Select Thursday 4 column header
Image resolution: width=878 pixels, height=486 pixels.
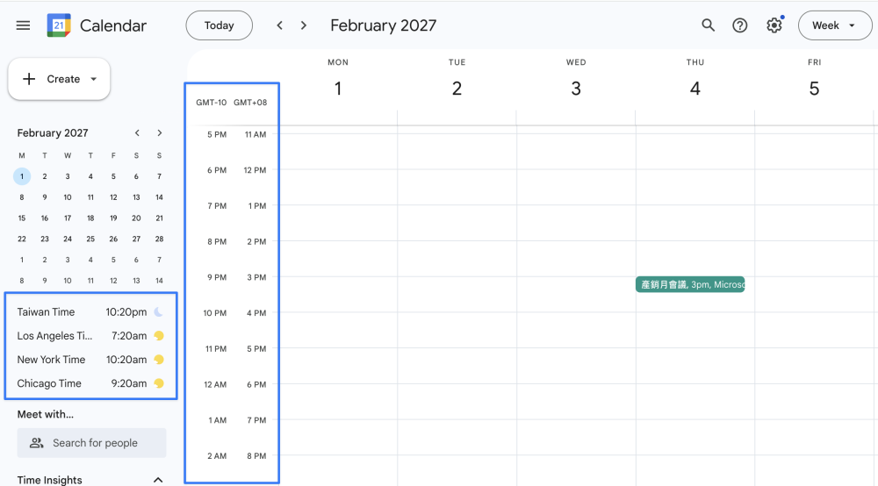[x=694, y=80]
